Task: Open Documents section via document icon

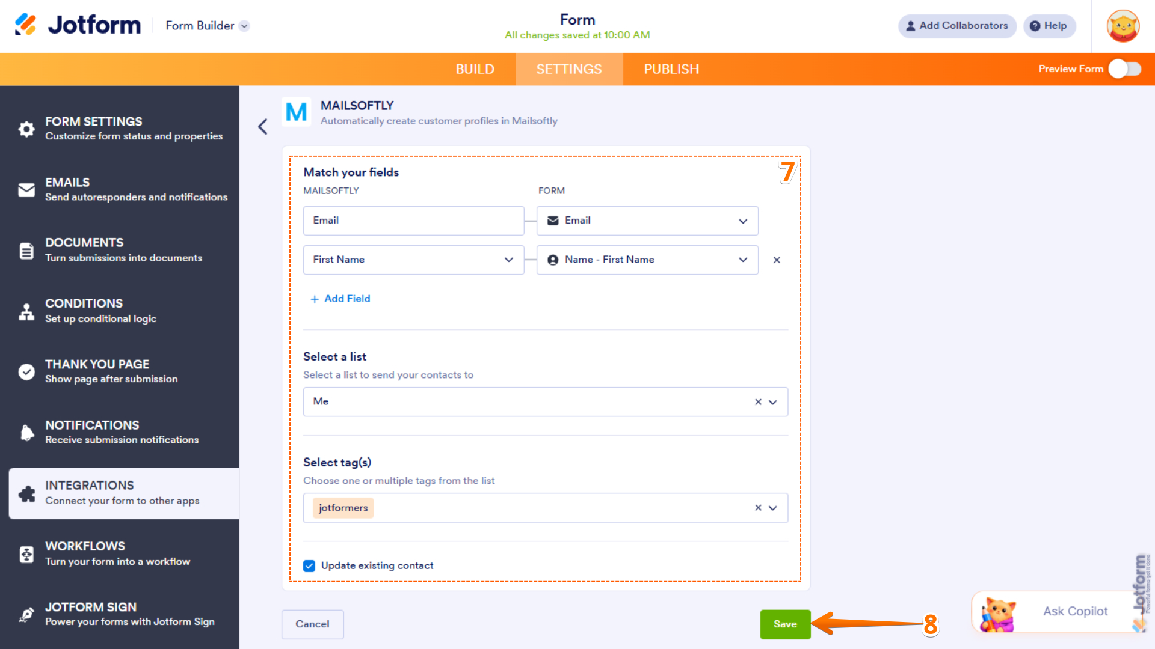Action: 26,250
